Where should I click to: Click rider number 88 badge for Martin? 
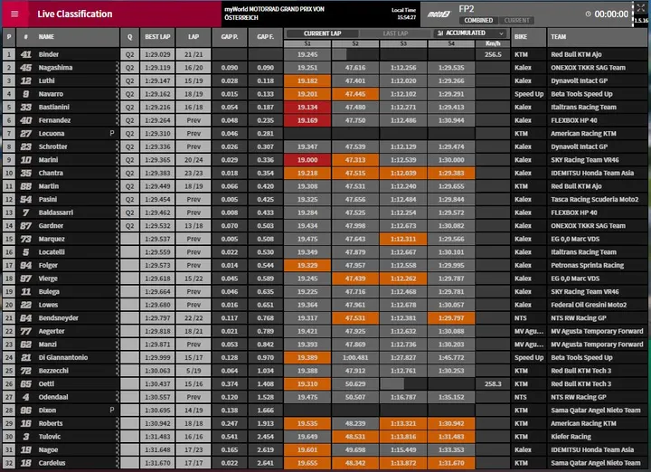[25, 186]
